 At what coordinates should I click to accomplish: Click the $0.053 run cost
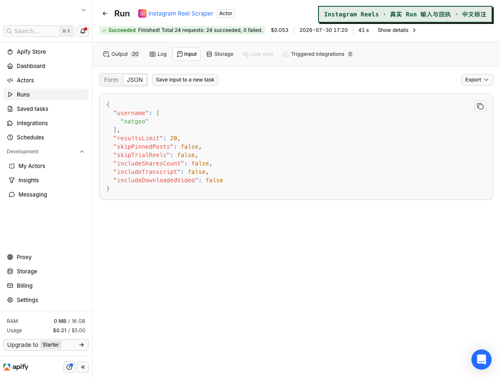(x=279, y=30)
